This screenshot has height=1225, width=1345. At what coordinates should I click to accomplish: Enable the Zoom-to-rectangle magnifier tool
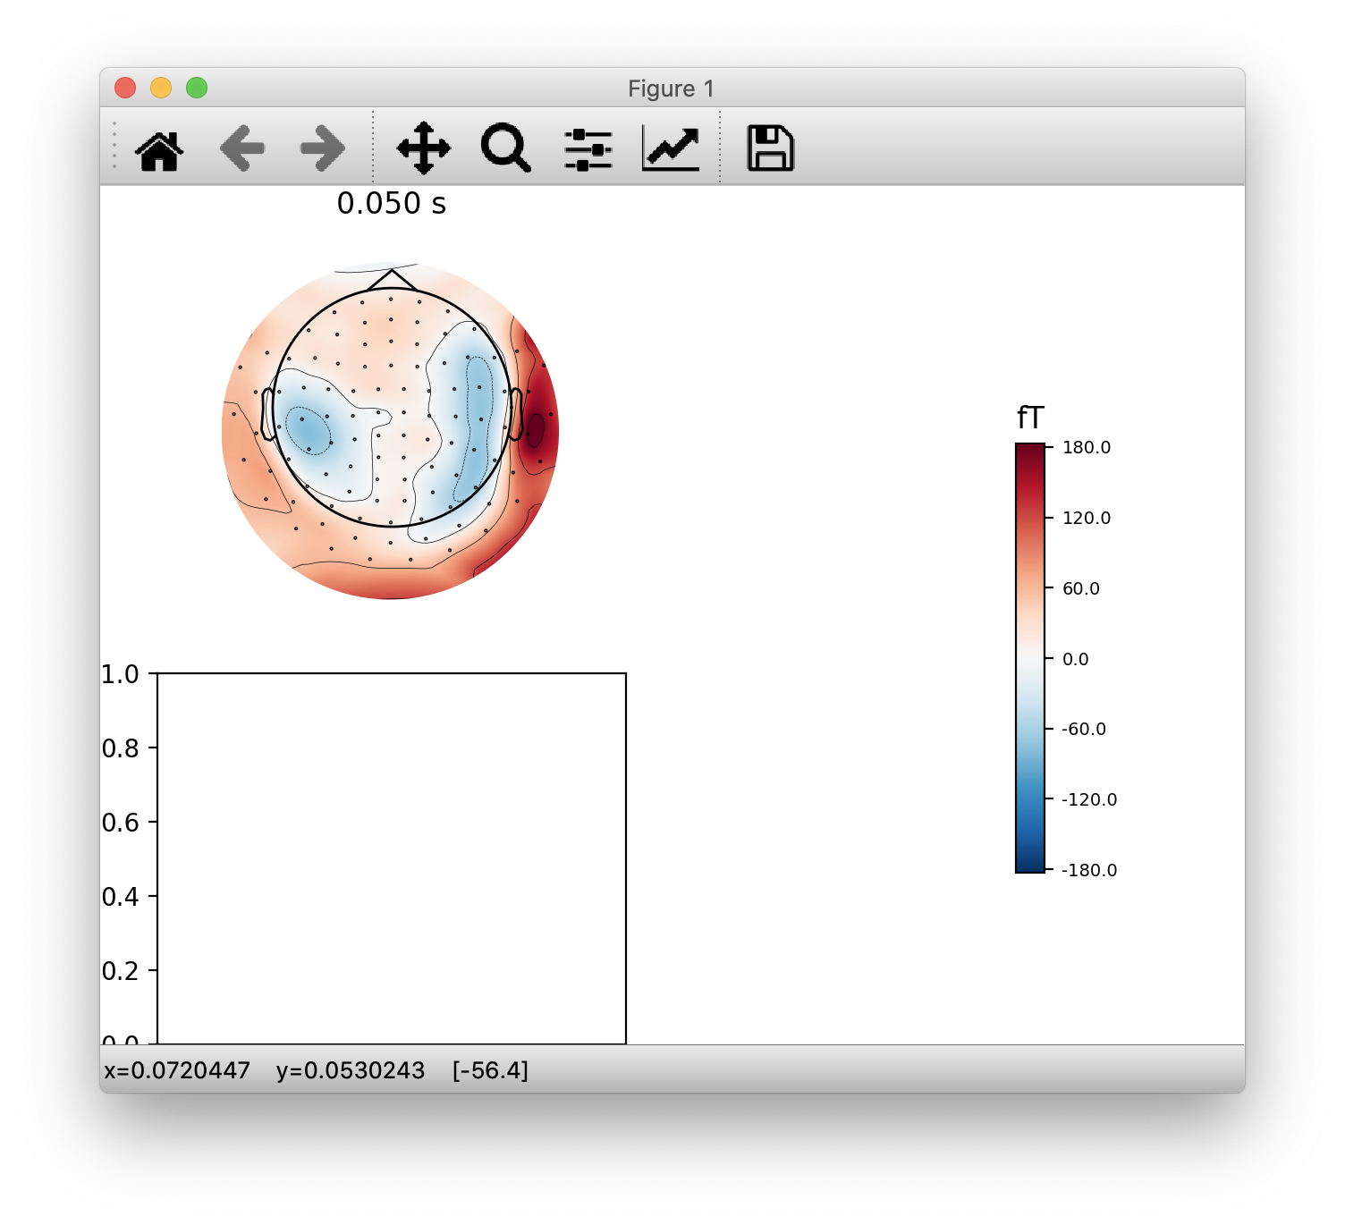(504, 148)
